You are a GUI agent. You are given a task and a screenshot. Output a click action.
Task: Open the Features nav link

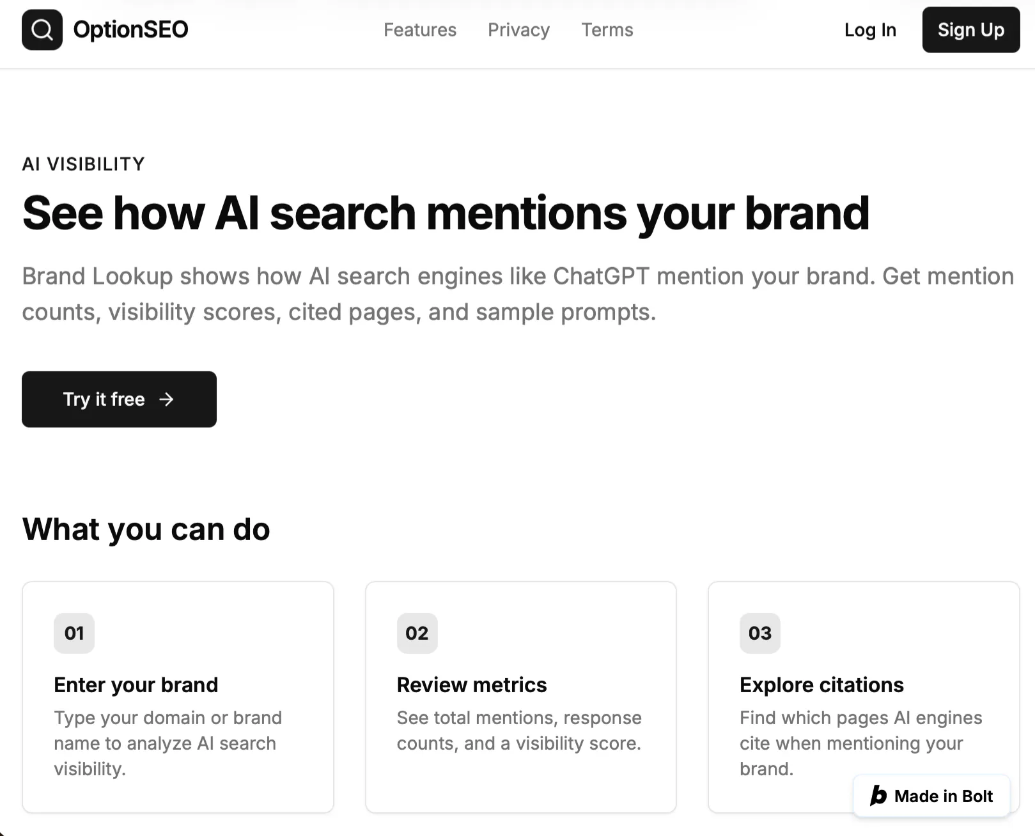tap(420, 30)
